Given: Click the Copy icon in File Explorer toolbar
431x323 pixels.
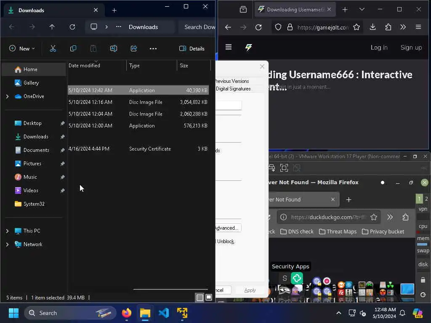Looking at the screenshot, I should (73, 49).
